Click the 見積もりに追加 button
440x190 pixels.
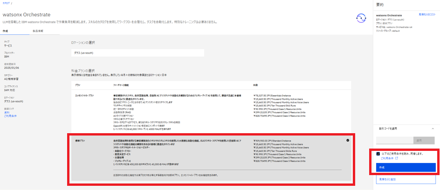coord(406,179)
